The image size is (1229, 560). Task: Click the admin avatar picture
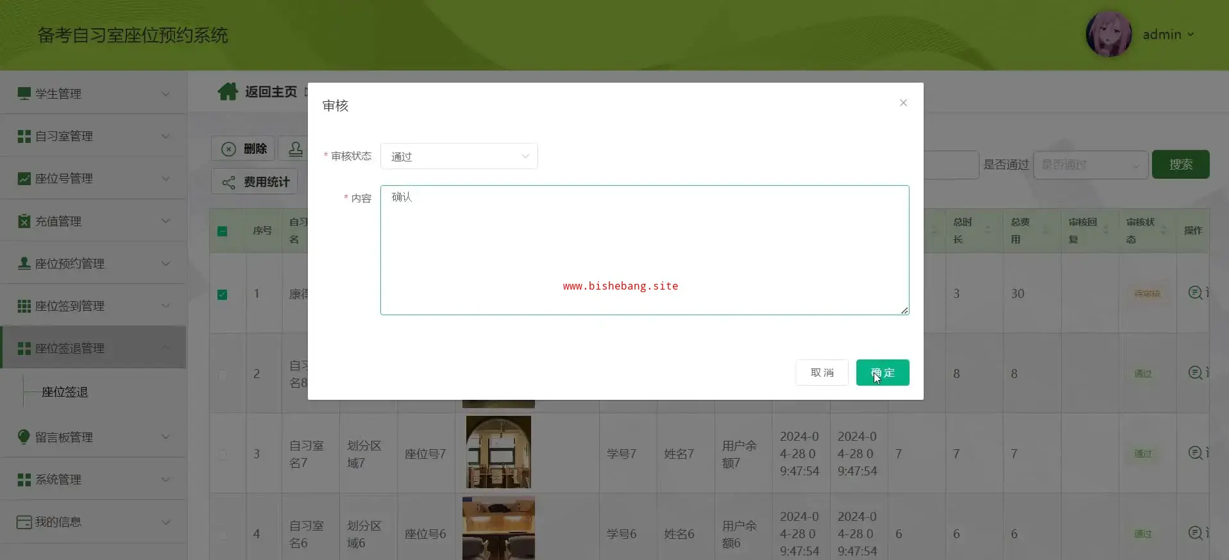click(x=1108, y=34)
